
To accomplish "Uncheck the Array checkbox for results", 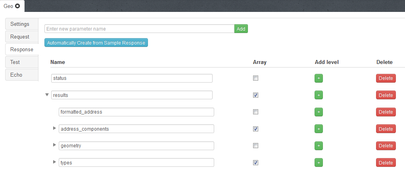I will pos(256,95).
